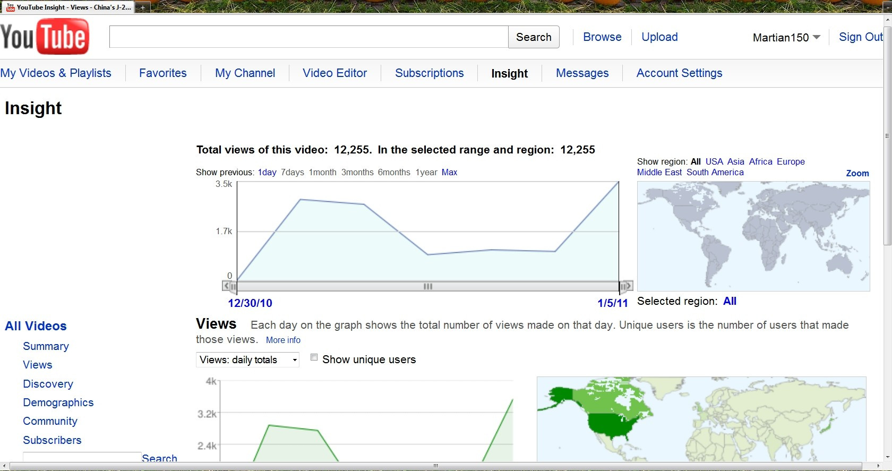Toggle Show unique users checkbox
This screenshot has height=471, width=892.
click(x=314, y=357)
